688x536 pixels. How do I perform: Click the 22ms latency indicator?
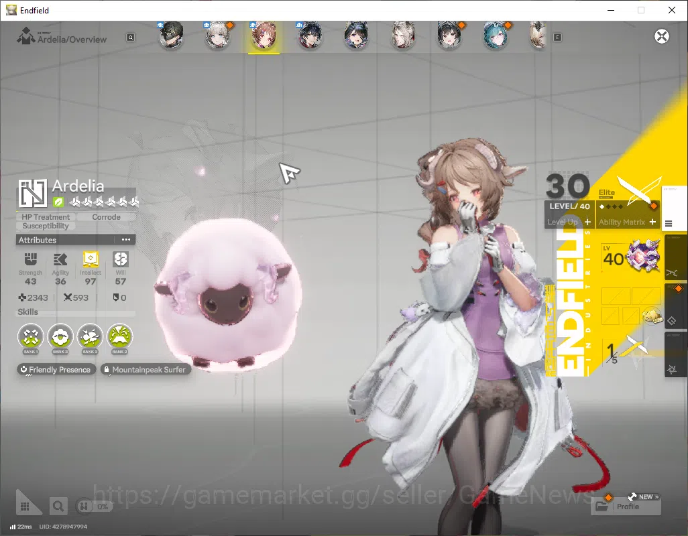coord(21,527)
